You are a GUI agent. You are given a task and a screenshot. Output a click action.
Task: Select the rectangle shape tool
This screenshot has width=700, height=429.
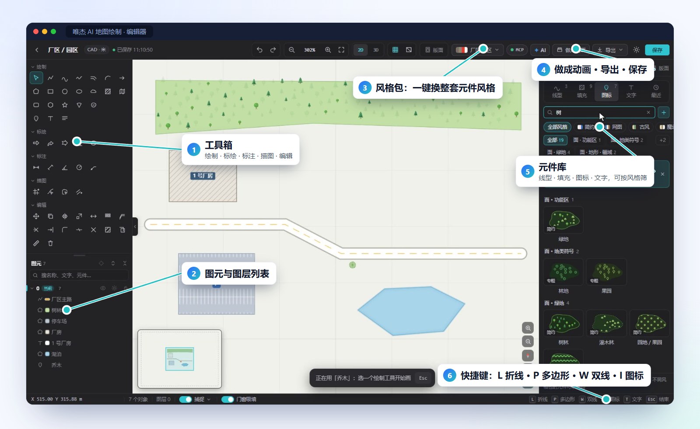50,91
